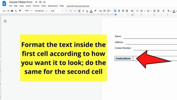Viewport: 177px width, 100px height.
Task: Insert a checklist
Action: [x=137, y=11]
